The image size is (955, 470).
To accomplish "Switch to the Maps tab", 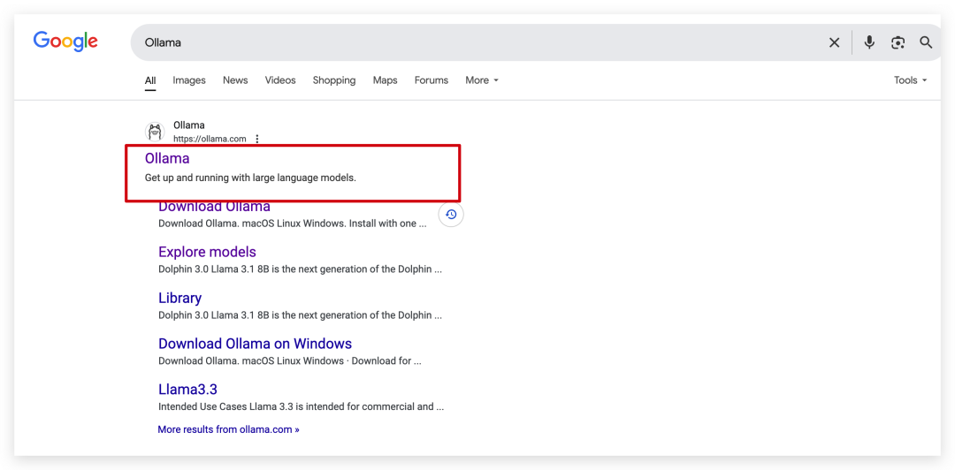I will 385,80.
